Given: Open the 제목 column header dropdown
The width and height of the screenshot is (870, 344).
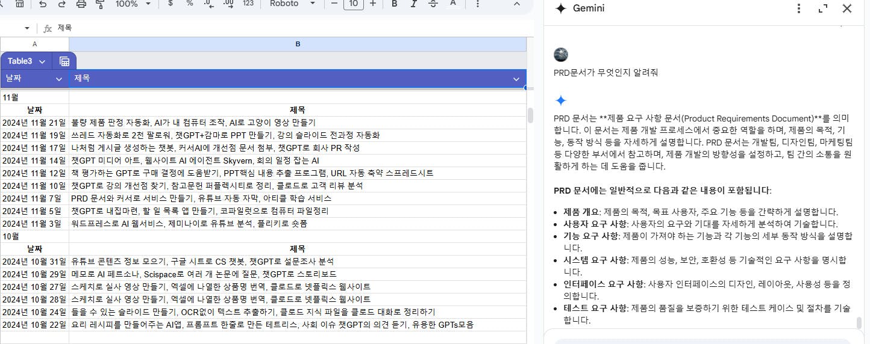Looking at the screenshot, I should point(516,79).
